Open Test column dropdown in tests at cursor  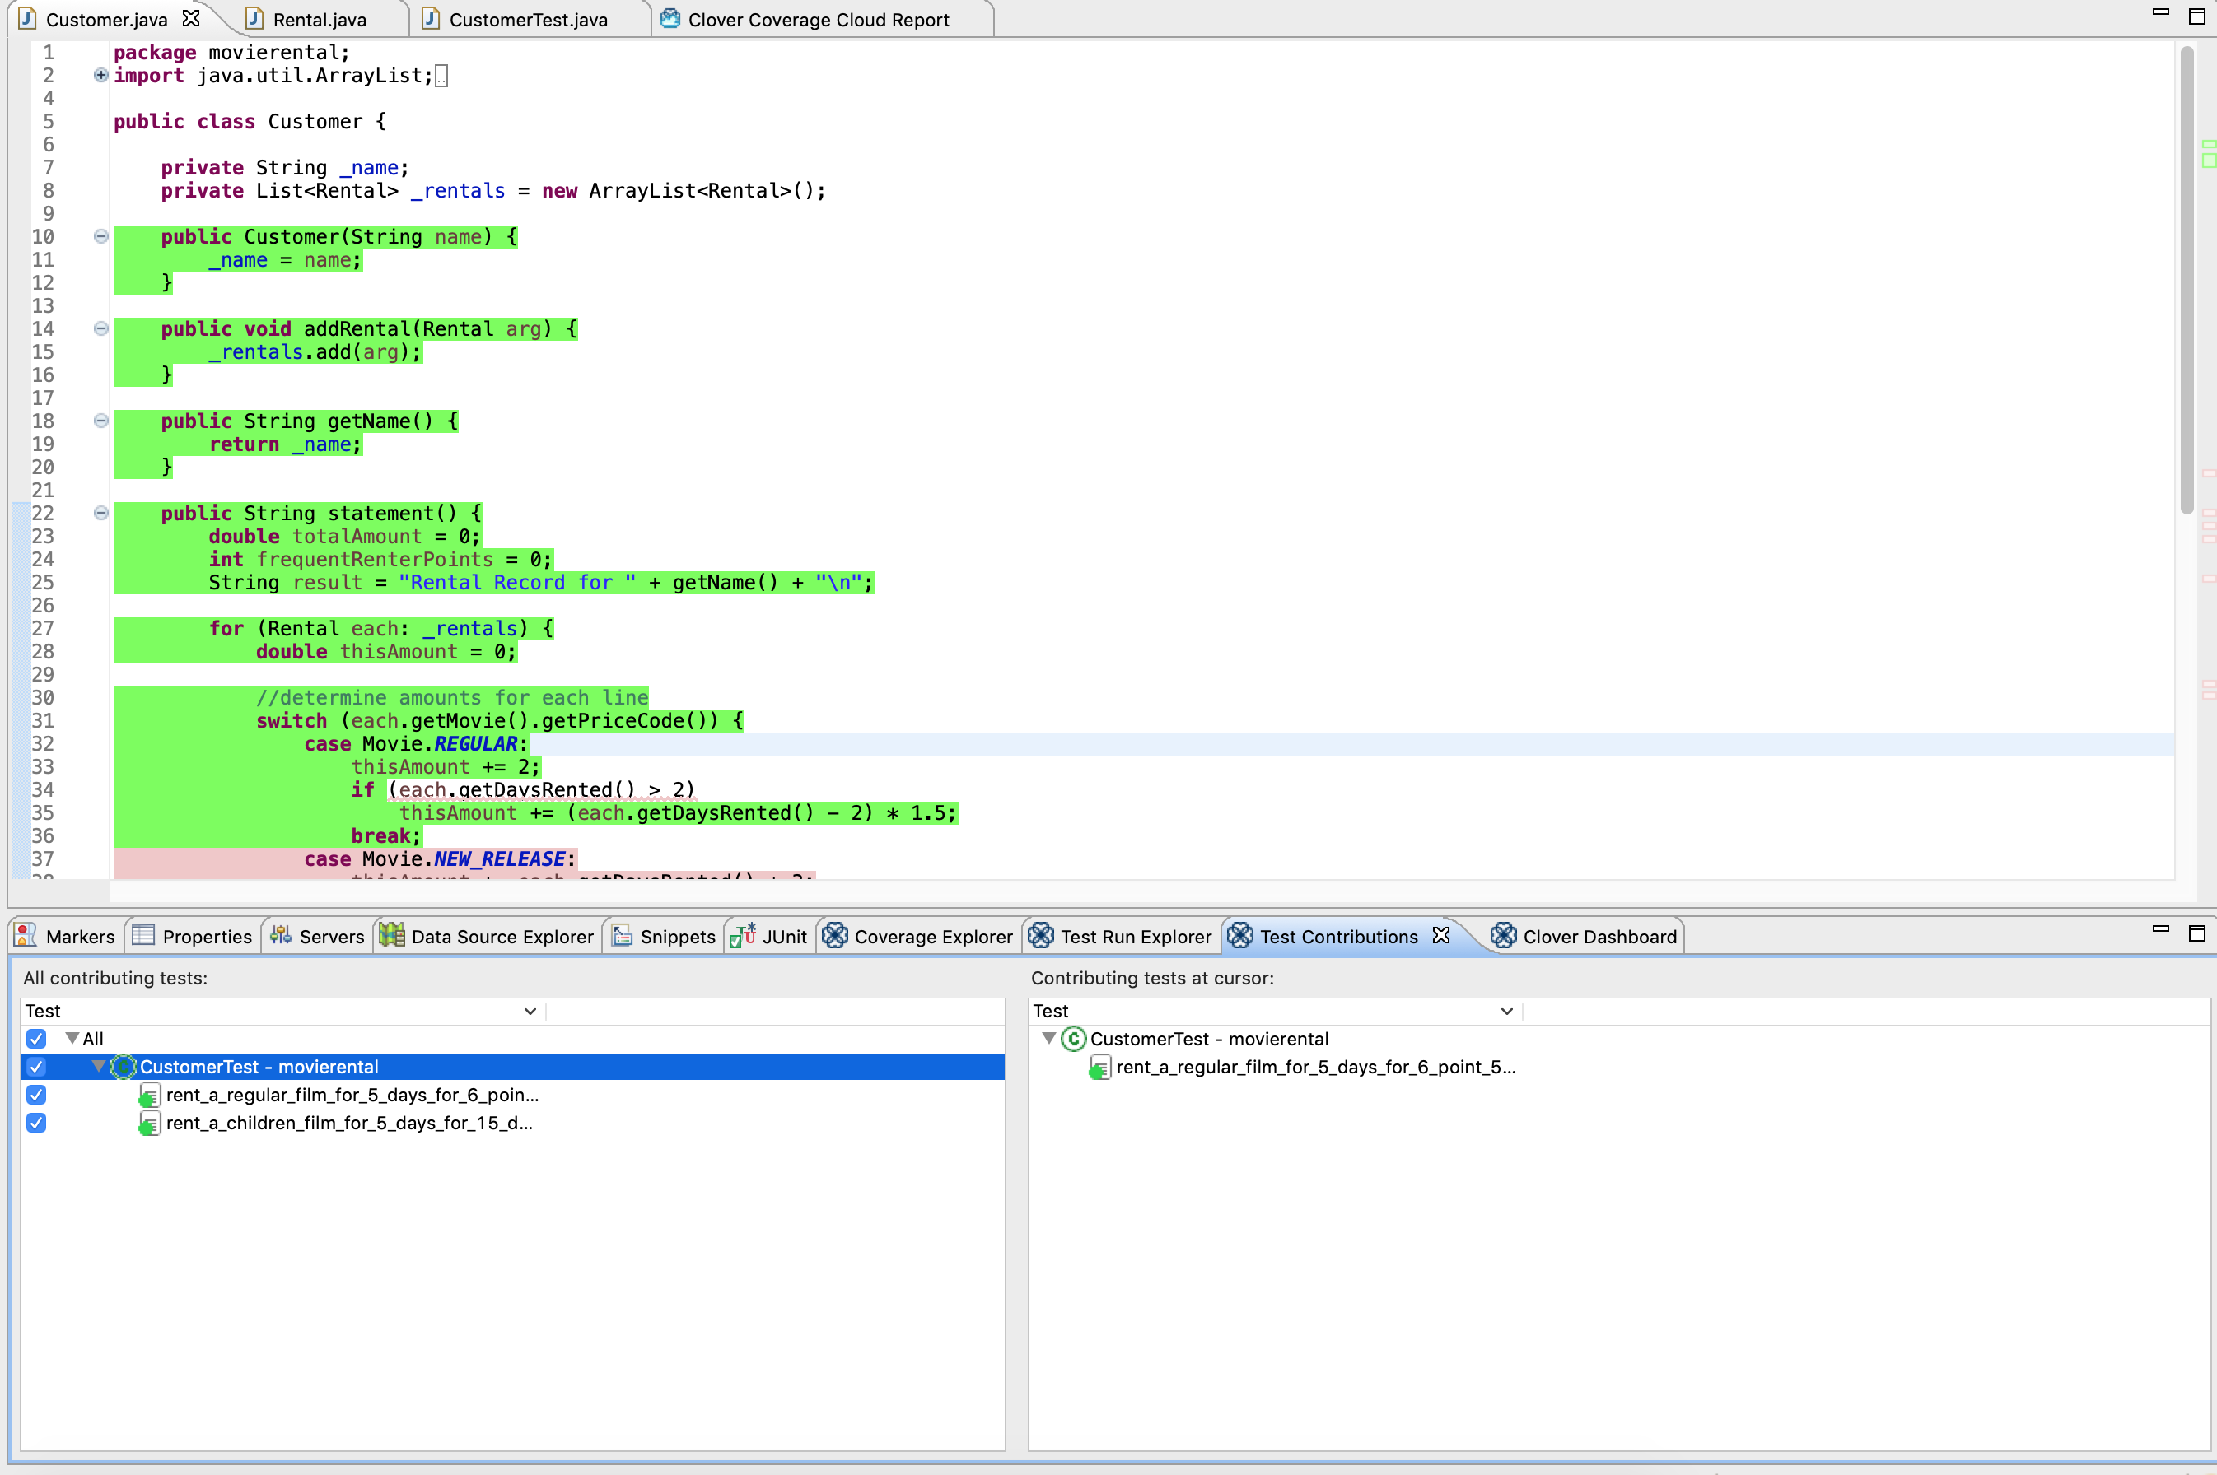click(1506, 1012)
